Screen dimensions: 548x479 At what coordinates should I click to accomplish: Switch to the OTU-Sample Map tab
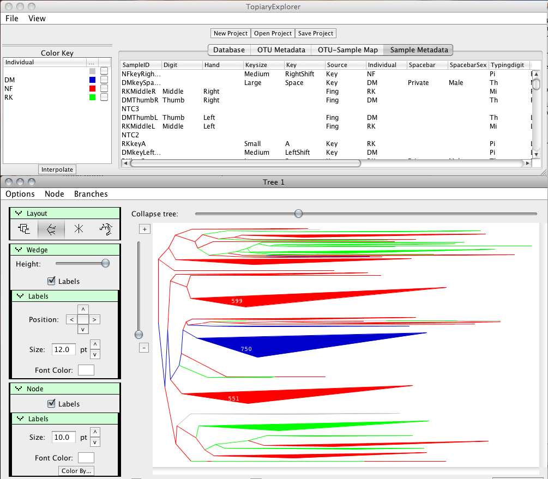(x=348, y=50)
